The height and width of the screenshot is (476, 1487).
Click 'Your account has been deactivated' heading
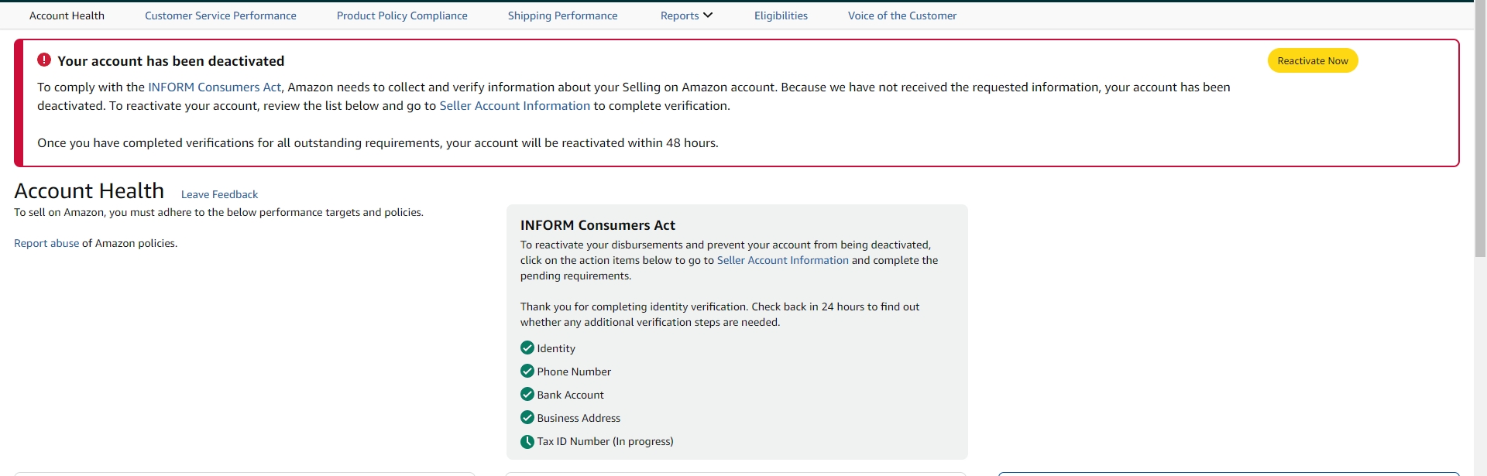point(170,60)
